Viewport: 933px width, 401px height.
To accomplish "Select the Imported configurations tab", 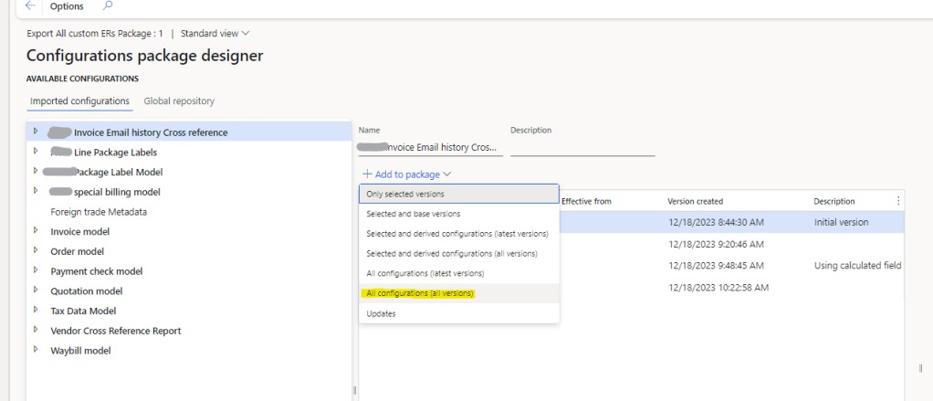I will [x=79, y=100].
